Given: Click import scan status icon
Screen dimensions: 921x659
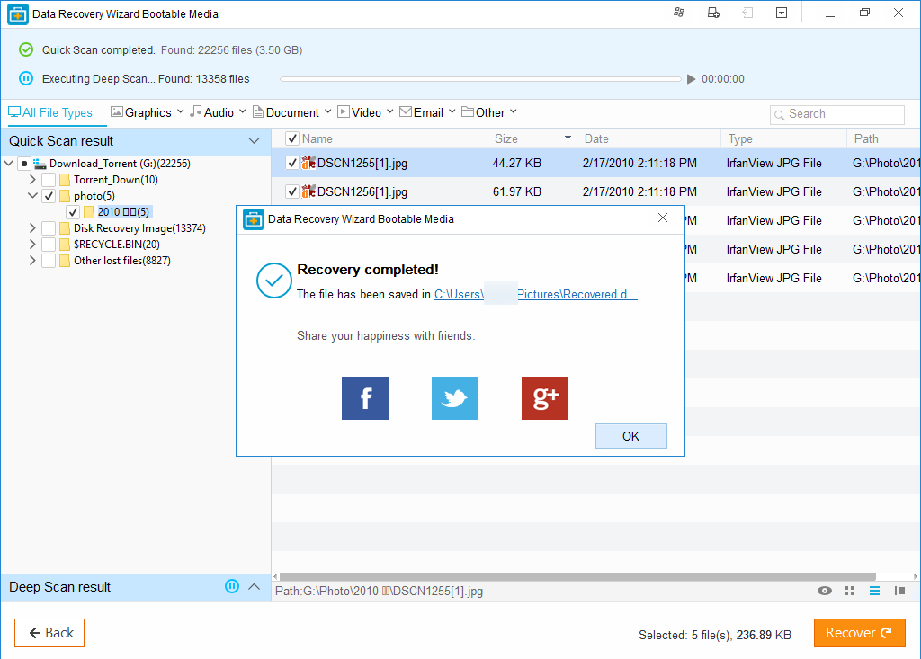Looking at the screenshot, I should tap(747, 13).
